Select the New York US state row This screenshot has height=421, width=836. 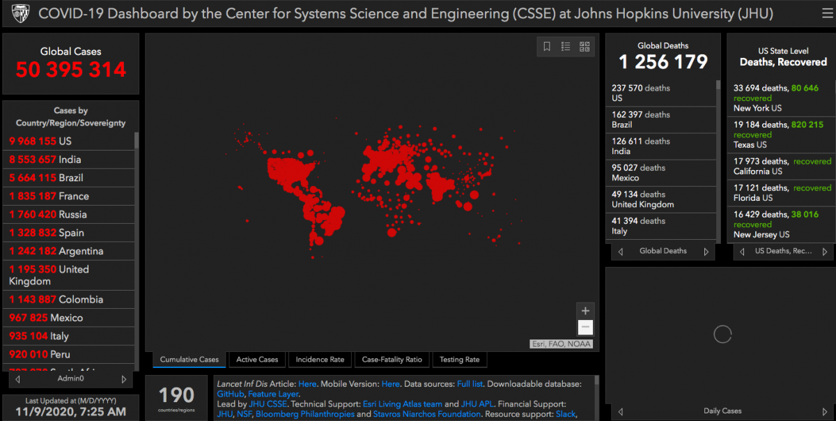782,98
